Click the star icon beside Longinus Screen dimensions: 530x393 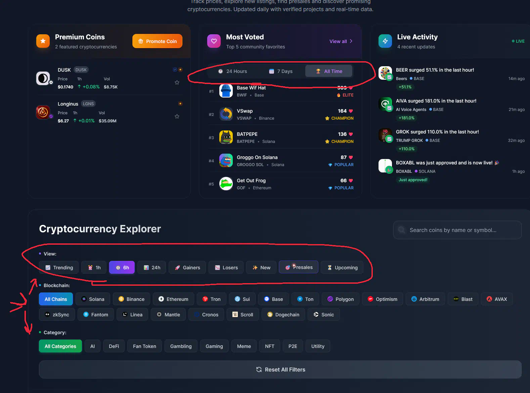click(177, 116)
